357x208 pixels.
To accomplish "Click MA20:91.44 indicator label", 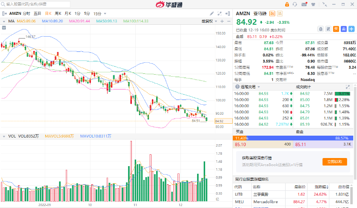I will coord(79,21).
